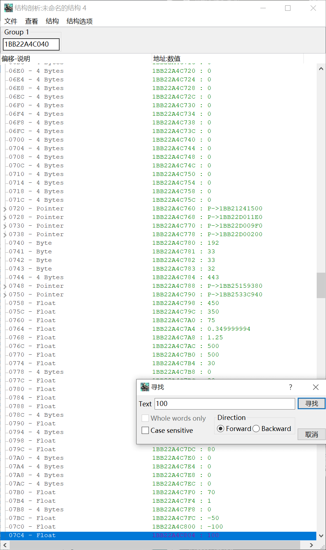This screenshot has height=550, width=326.
Task: Expand the pointer at offset 0738
Action: [x=5, y=235]
